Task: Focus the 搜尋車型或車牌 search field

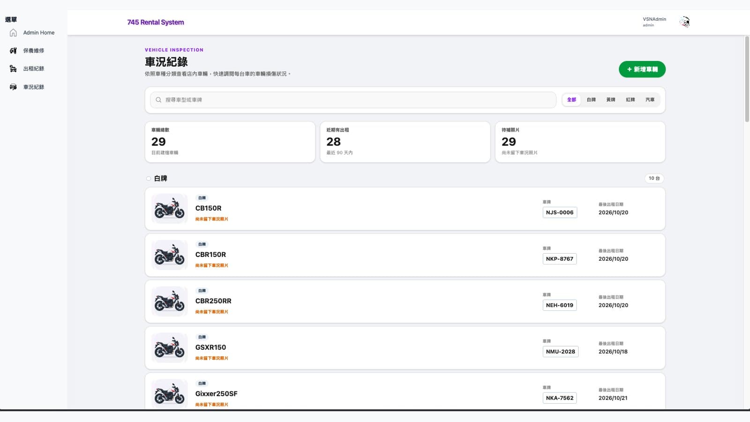Action: 353,100
